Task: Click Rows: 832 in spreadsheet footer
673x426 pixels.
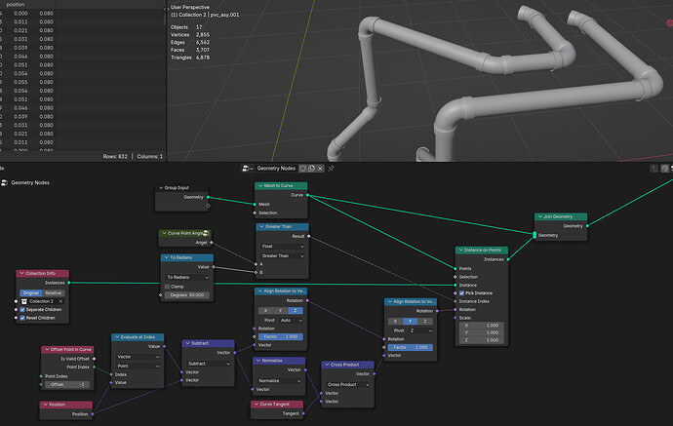Action: 115,157
